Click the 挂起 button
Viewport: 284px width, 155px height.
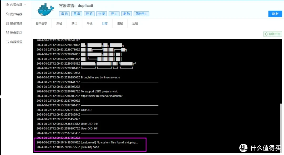tap(89, 14)
